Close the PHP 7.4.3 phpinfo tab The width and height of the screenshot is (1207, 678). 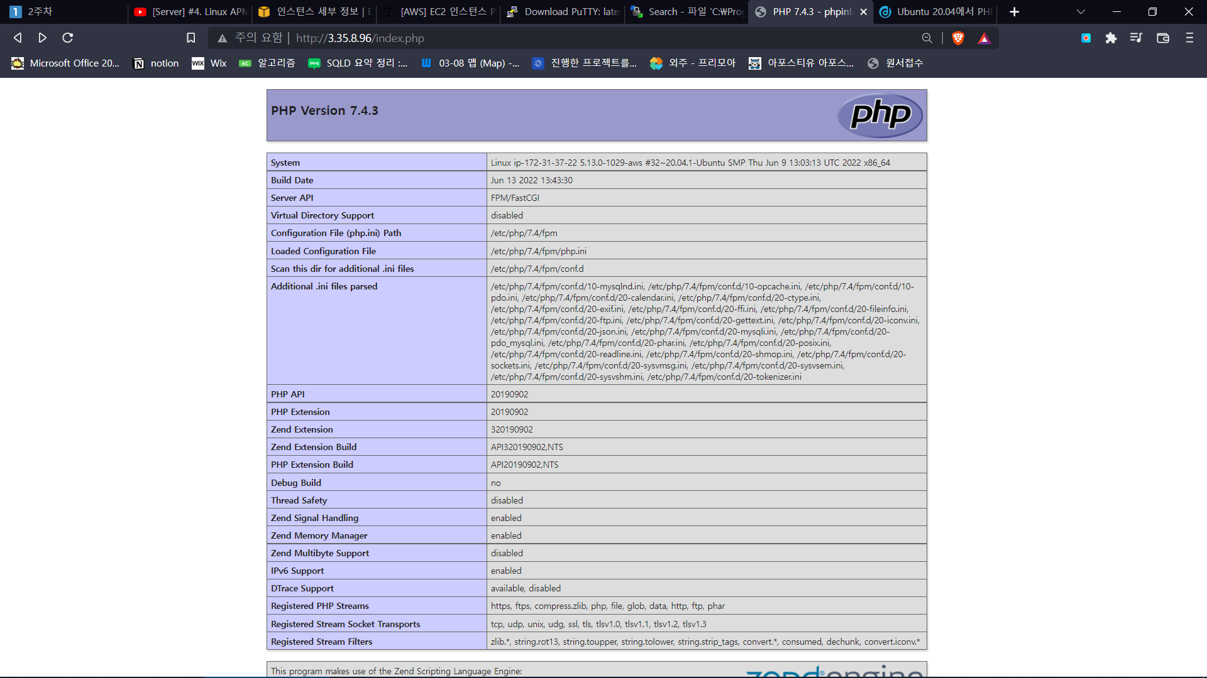click(863, 12)
